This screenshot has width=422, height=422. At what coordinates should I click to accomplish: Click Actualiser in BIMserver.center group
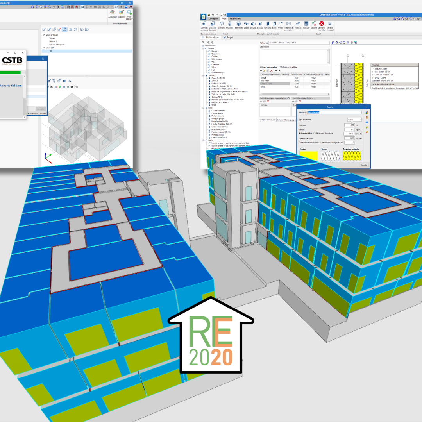click(x=113, y=13)
